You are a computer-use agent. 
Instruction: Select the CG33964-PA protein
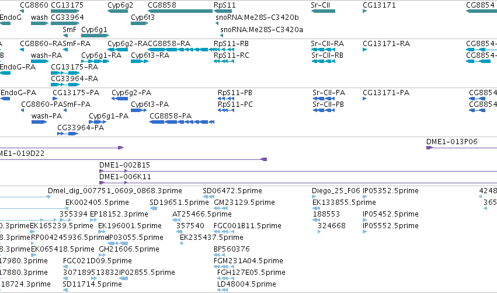[x=68, y=134]
